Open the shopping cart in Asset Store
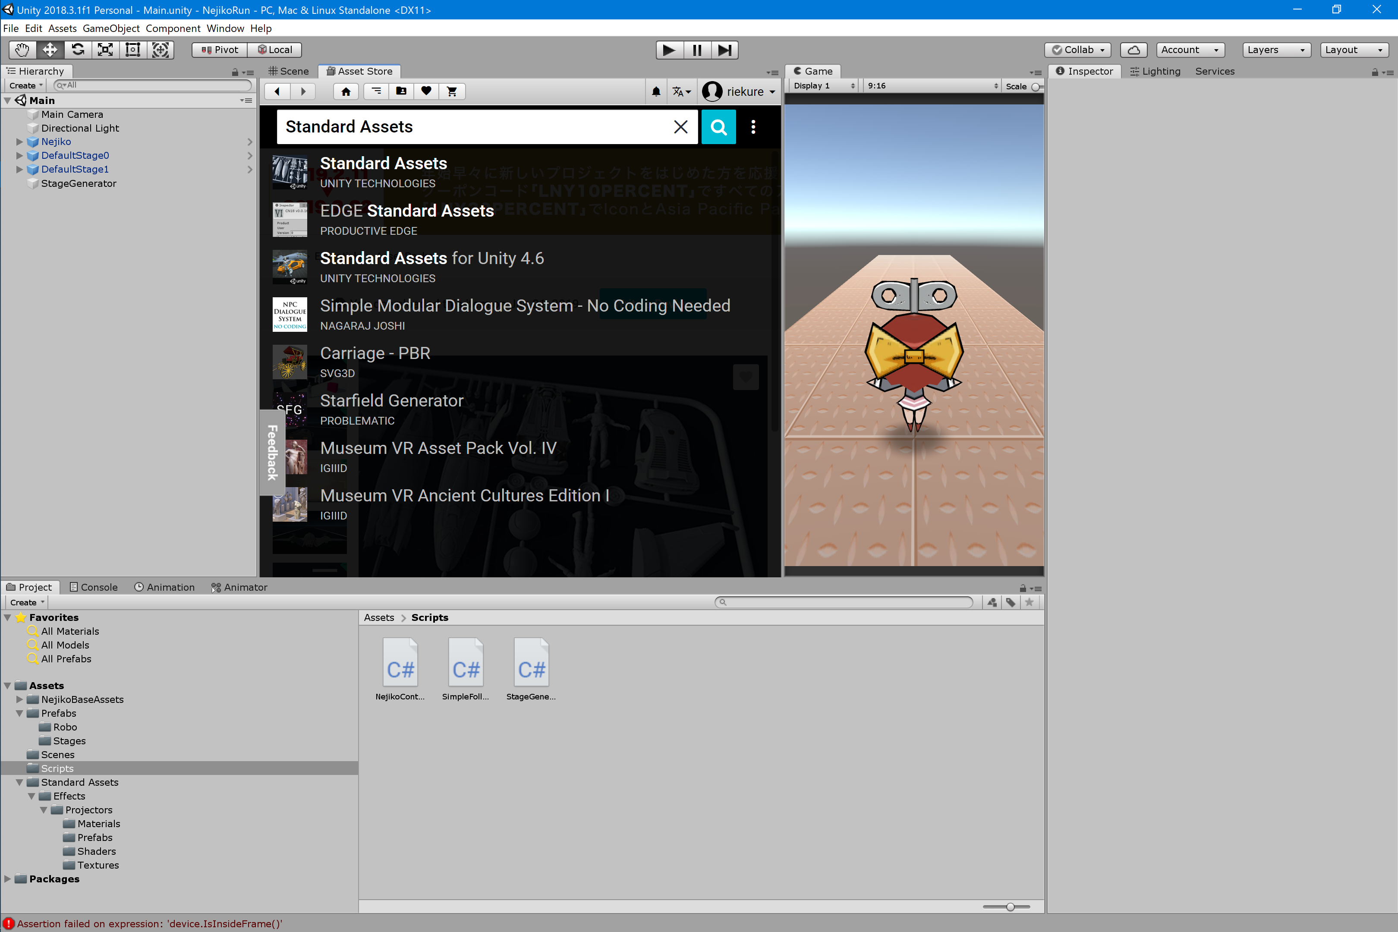This screenshot has width=1398, height=932. point(452,91)
